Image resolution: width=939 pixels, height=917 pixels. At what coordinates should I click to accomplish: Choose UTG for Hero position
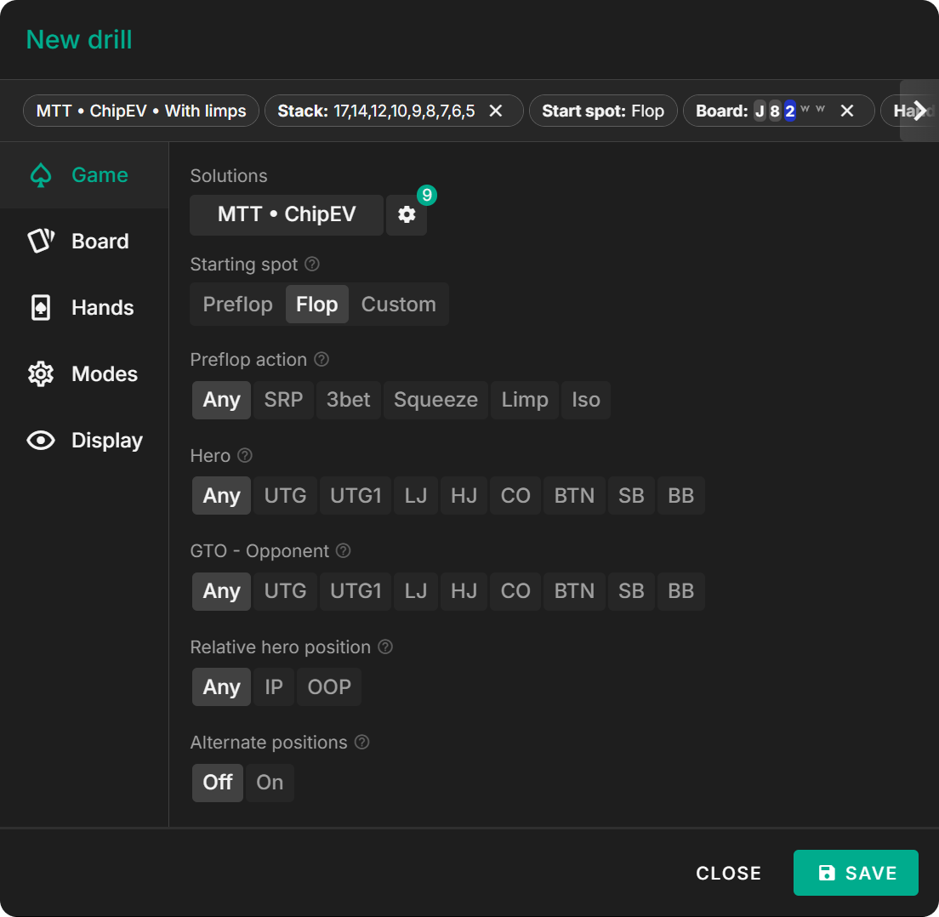pyautogui.click(x=285, y=495)
